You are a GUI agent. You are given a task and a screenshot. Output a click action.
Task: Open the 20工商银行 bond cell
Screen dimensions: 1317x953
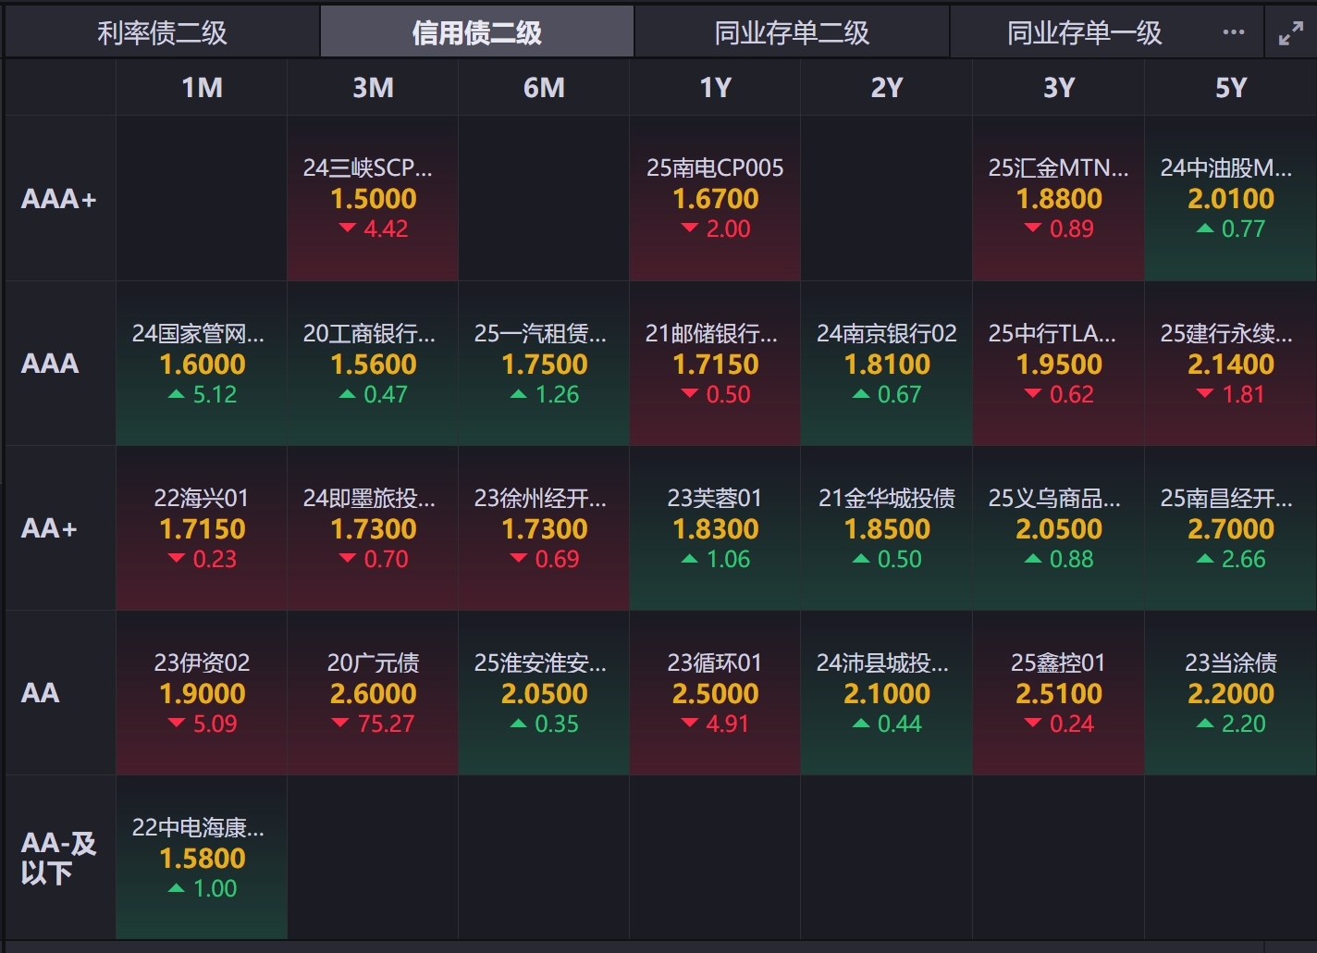(x=373, y=364)
